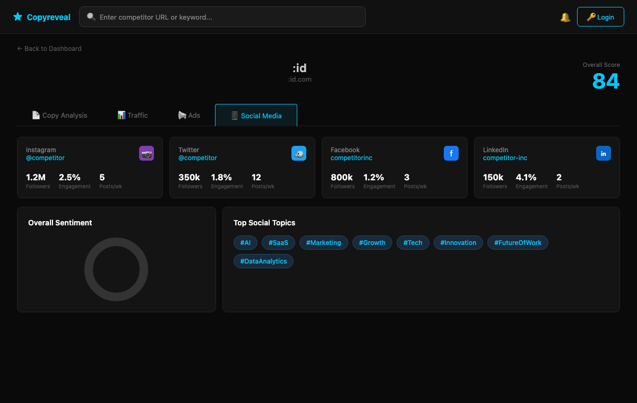Click the Facebook 1.2% engagement value

(374, 177)
